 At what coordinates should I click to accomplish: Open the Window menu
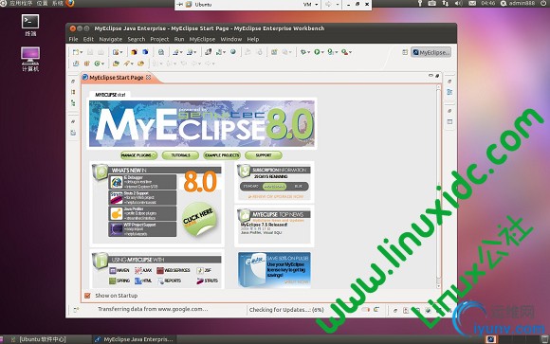pos(231,39)
